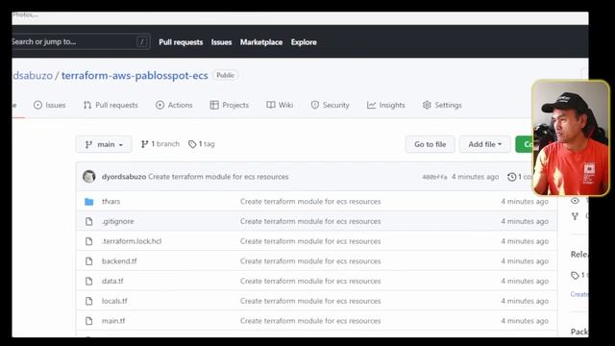Open the Projects tab

(x=230, y=105)
